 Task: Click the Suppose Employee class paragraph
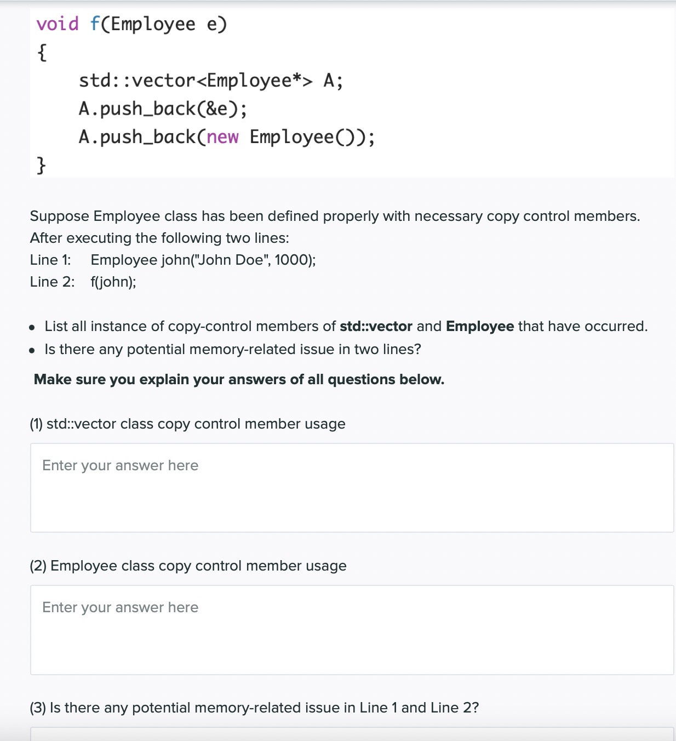(x=335, y=226)
